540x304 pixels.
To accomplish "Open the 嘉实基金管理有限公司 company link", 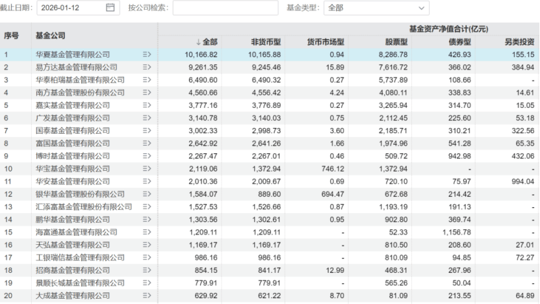I will click(x=72, y=105).
